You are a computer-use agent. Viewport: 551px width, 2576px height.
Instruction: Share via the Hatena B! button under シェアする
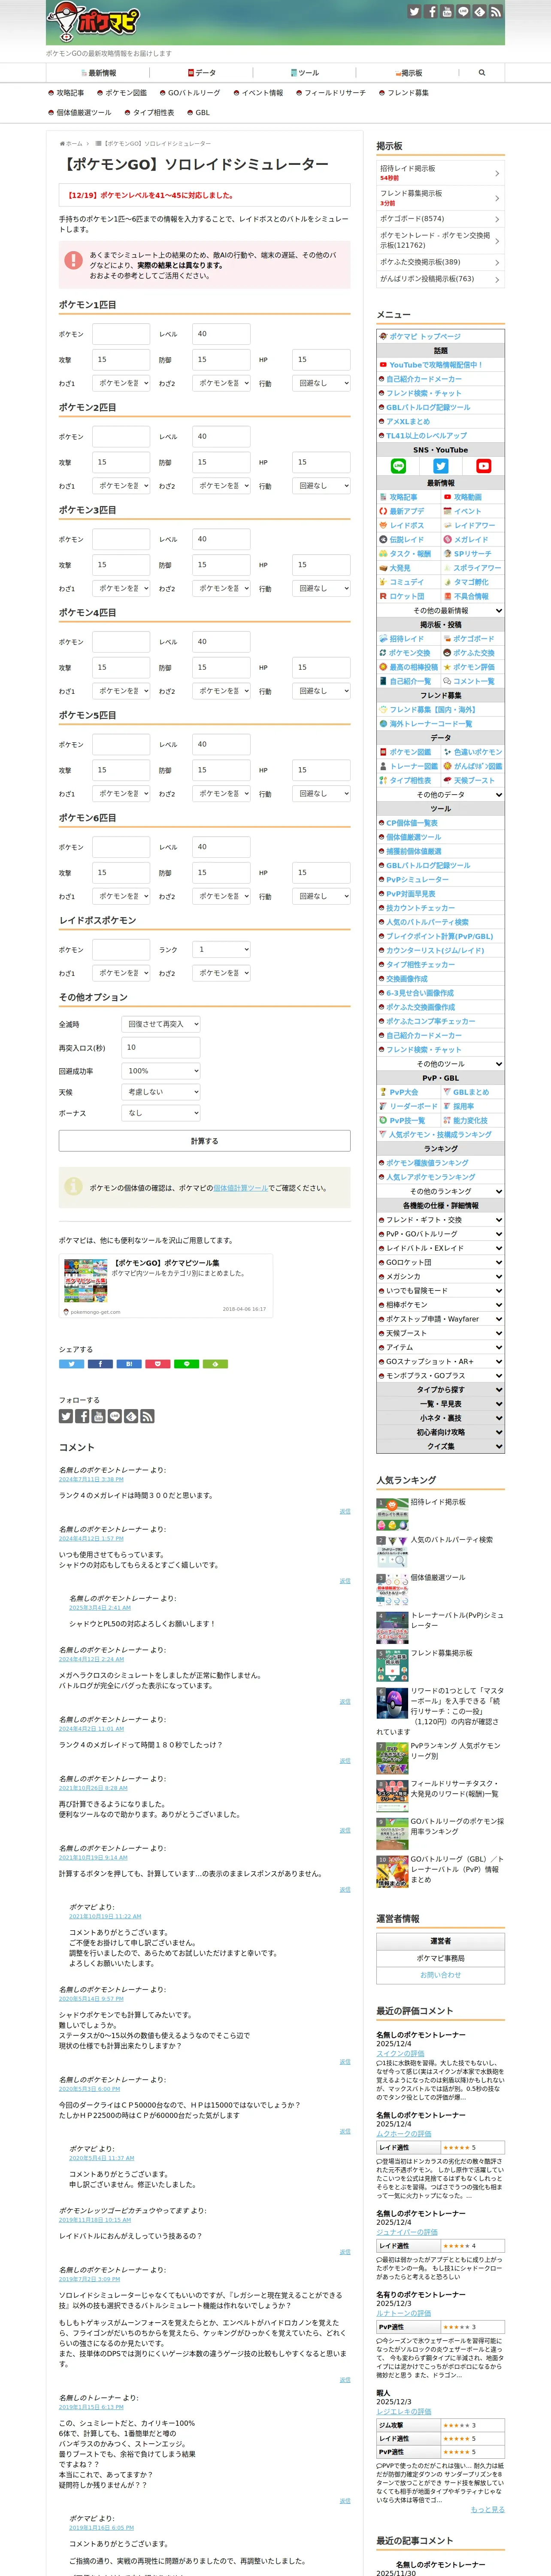pyautogui.click(x=129, y=1364)
